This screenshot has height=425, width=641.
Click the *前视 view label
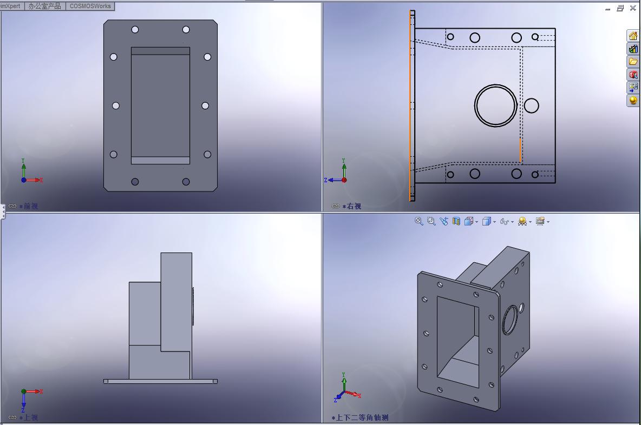tap(29, 206)
